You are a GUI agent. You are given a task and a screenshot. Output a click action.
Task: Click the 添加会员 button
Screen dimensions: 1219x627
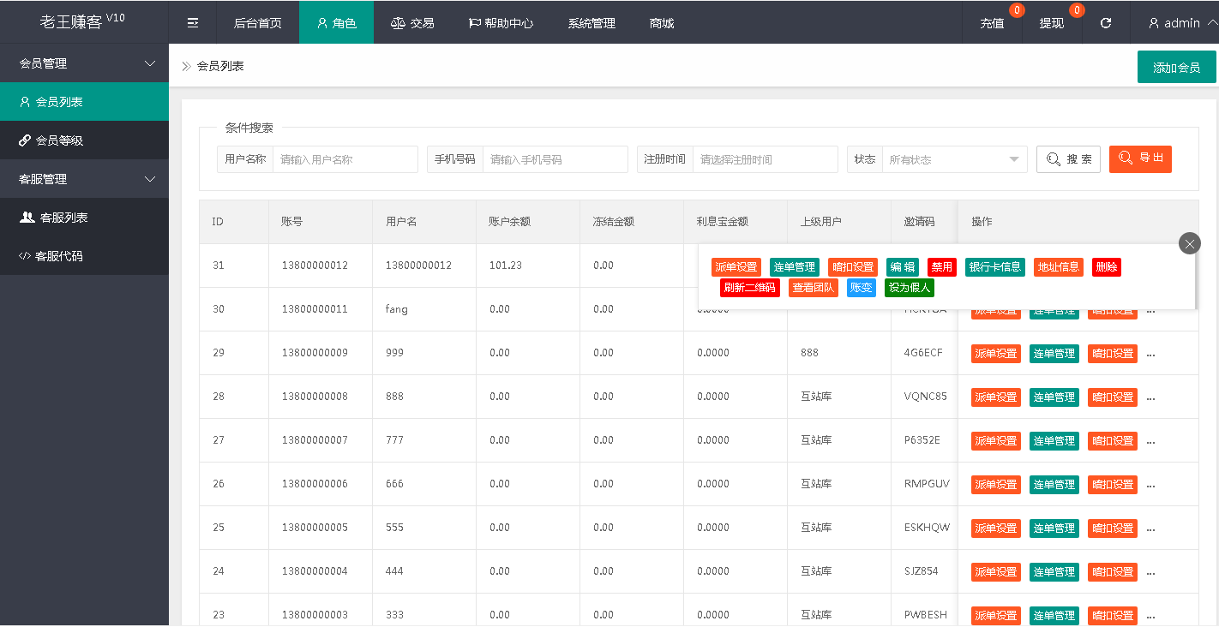point(1176,67)
